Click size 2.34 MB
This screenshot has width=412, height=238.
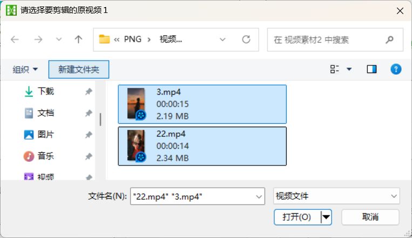[x=173, y=158]
